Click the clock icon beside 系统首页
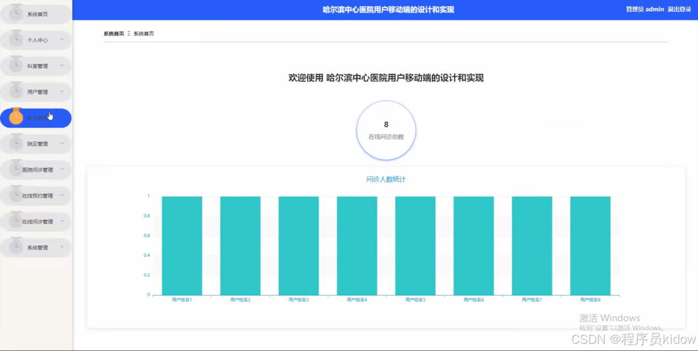 tap(17, 13)
